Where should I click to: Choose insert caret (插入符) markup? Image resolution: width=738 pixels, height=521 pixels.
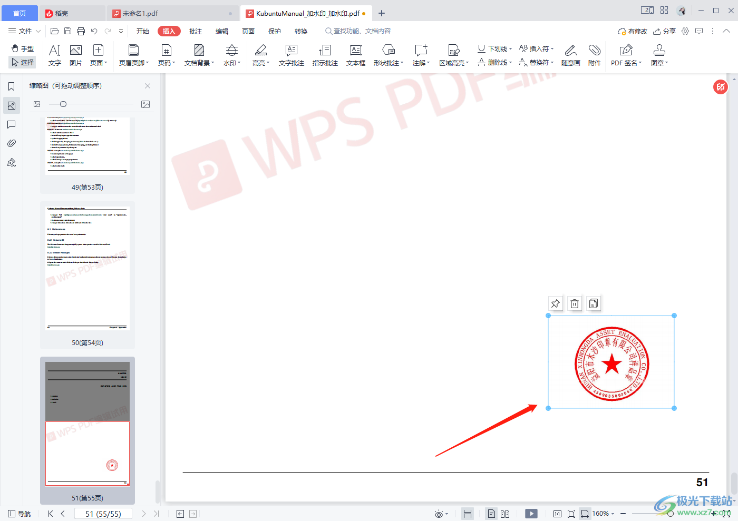pos(537,48)
